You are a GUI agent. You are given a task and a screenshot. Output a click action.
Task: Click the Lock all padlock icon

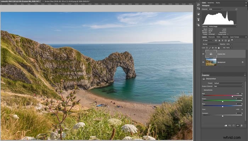coord(219,48)
